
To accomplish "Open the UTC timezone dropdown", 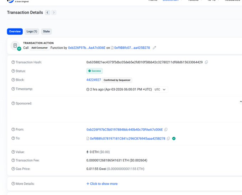I will [161, 89].
